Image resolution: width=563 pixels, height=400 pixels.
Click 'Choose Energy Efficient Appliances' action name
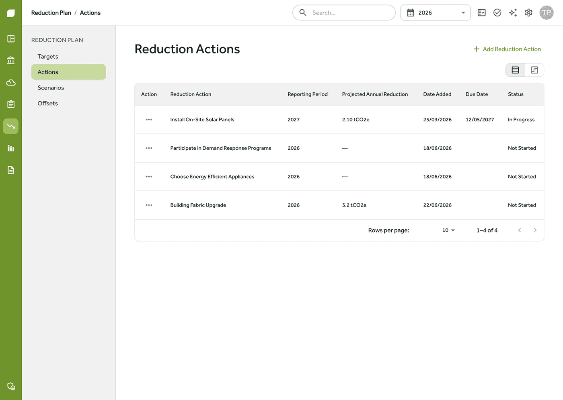click(x=212, y=177)
